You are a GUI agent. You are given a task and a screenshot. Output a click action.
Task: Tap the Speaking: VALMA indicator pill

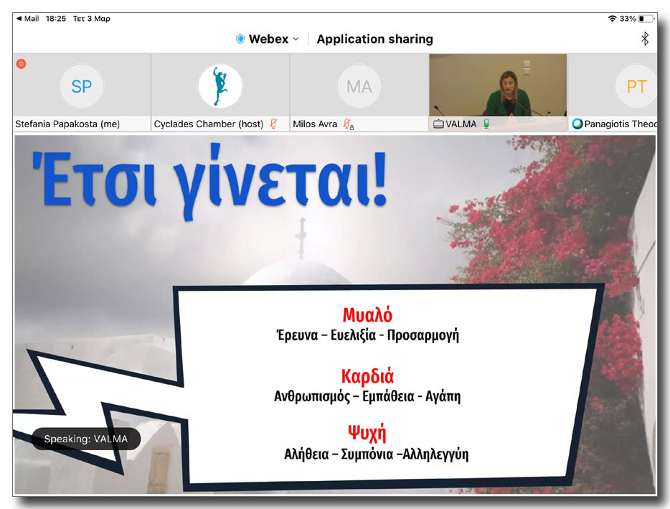[86, 439]
